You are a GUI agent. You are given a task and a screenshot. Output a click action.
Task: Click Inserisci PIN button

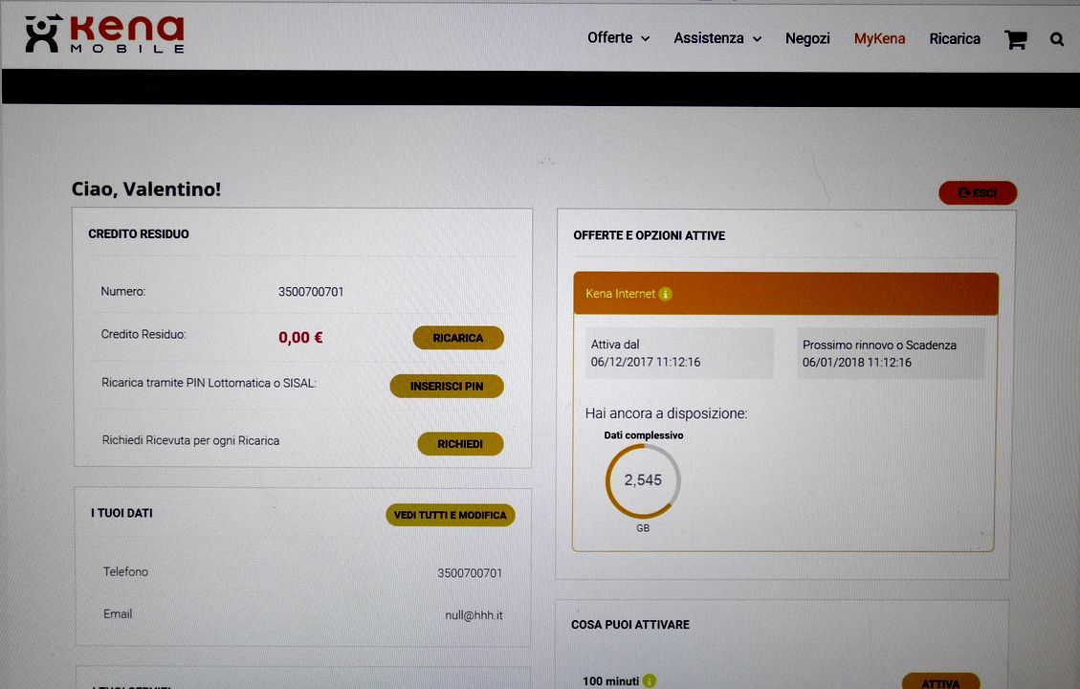click(447, 386)
